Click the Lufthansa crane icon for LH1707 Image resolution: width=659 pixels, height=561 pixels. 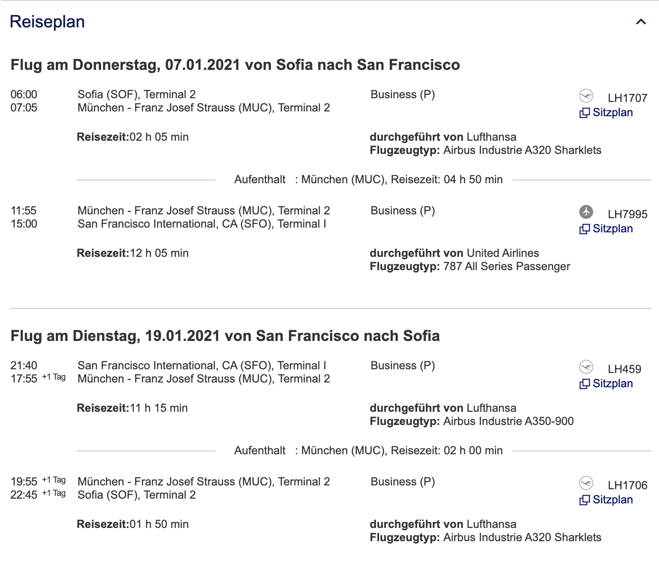click(586, 96)
